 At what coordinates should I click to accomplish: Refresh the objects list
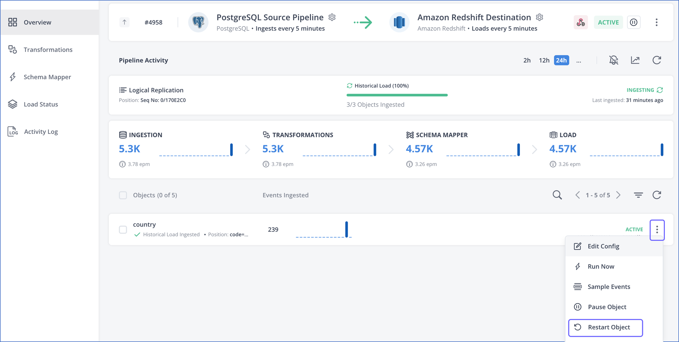(x=657, y=195)
